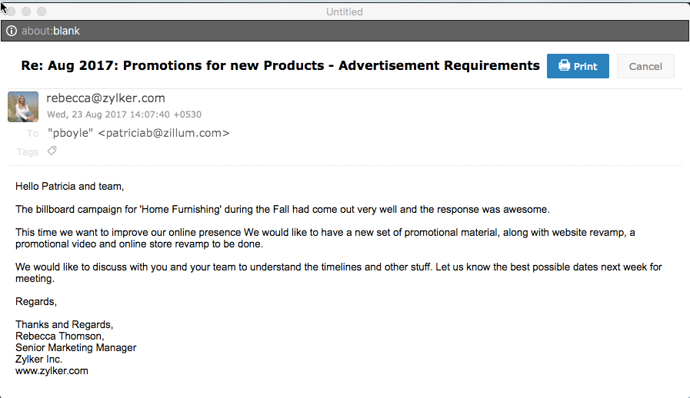This screenshot has width=690, height=398.
Task: Click the about:blank address bar
Action: [x=231, y=31]
